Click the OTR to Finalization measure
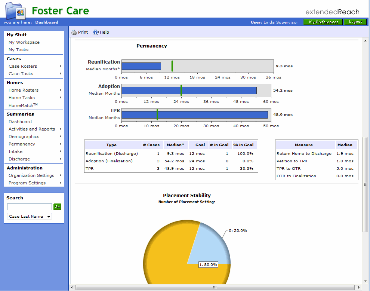 pyautogui.click(x=296, y=176)
